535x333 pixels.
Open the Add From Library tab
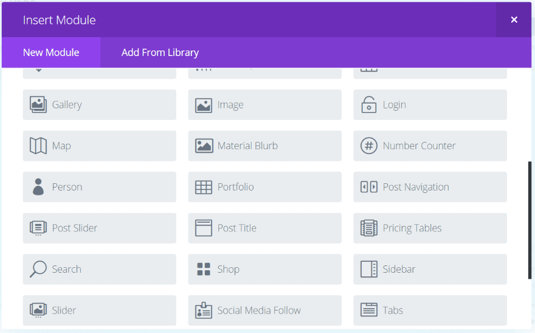160,52
